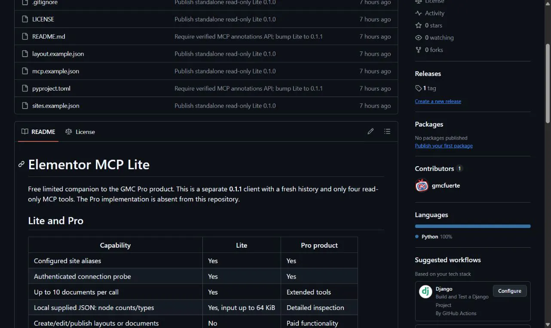View the 1 tag link
551x328 pixels.
[x=425, y=88]
